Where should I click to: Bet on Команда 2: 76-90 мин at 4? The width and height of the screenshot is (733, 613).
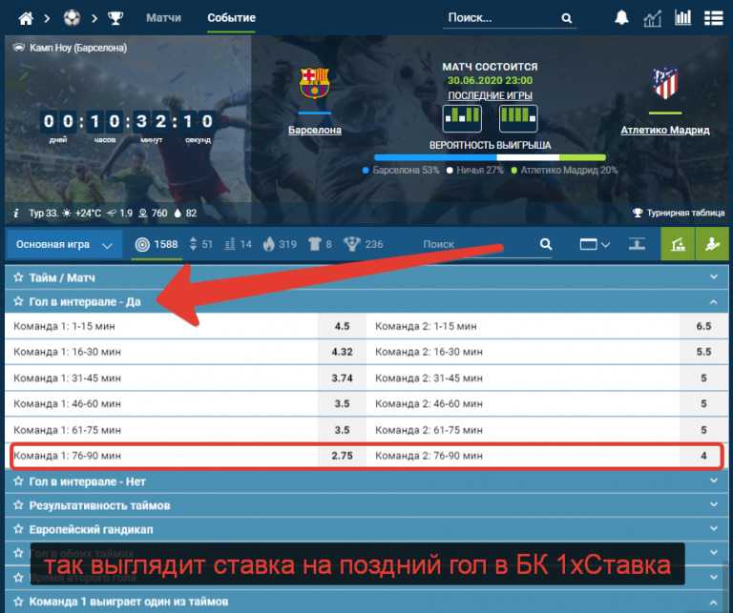pos(703,455)
